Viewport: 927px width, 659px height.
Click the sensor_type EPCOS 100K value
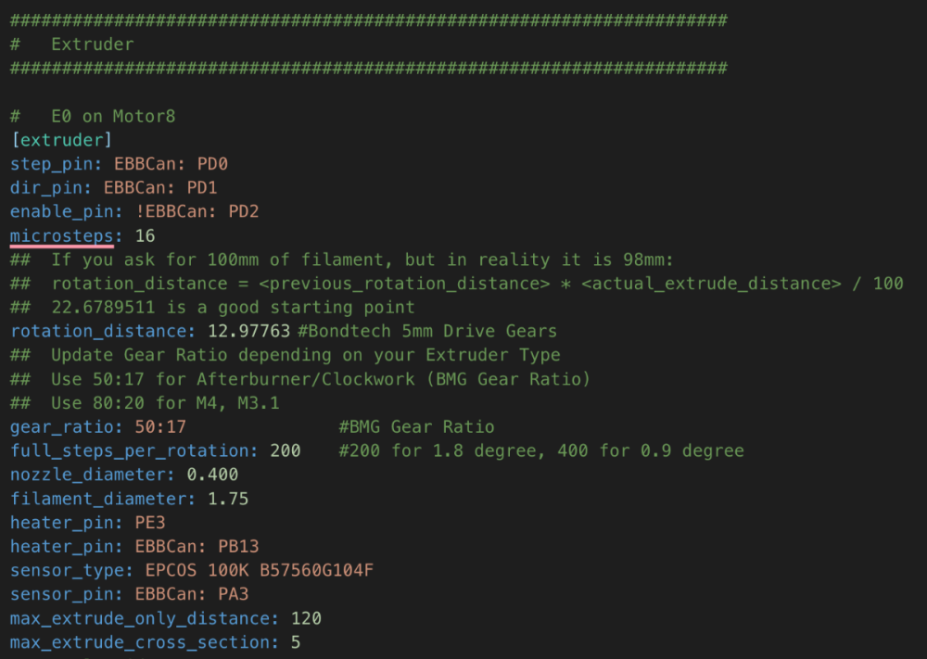pos(260,570)
